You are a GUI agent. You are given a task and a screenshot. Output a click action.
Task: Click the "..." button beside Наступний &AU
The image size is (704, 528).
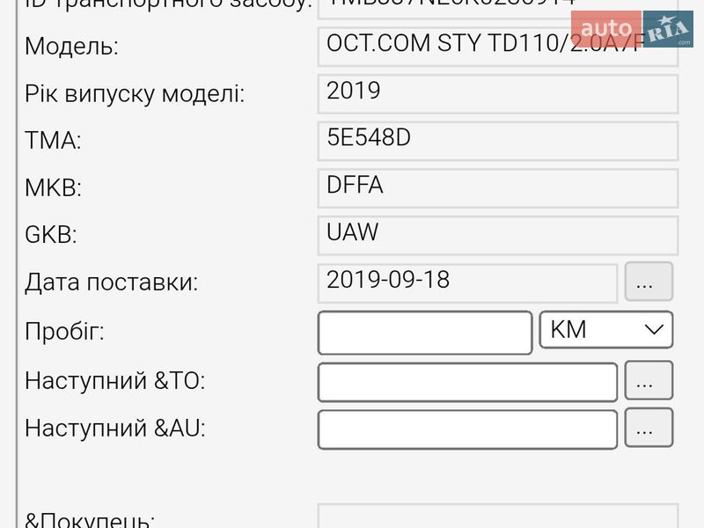click(x=649, y=429)
